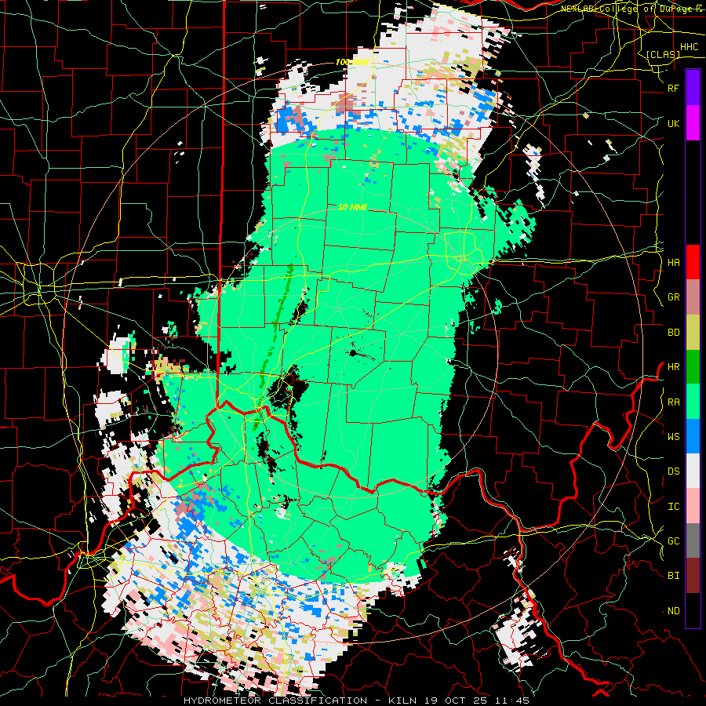The width and height of the screenshot is (706, 706).
Task: Click the "HHC" product code text
Action: [x=690, y=47]
